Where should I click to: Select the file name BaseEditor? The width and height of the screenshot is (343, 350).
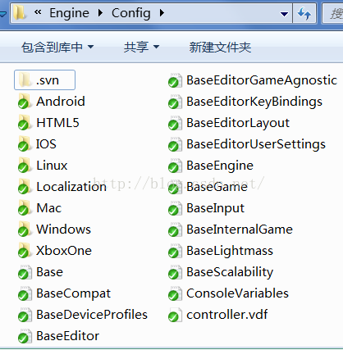(x=68, y=336)
